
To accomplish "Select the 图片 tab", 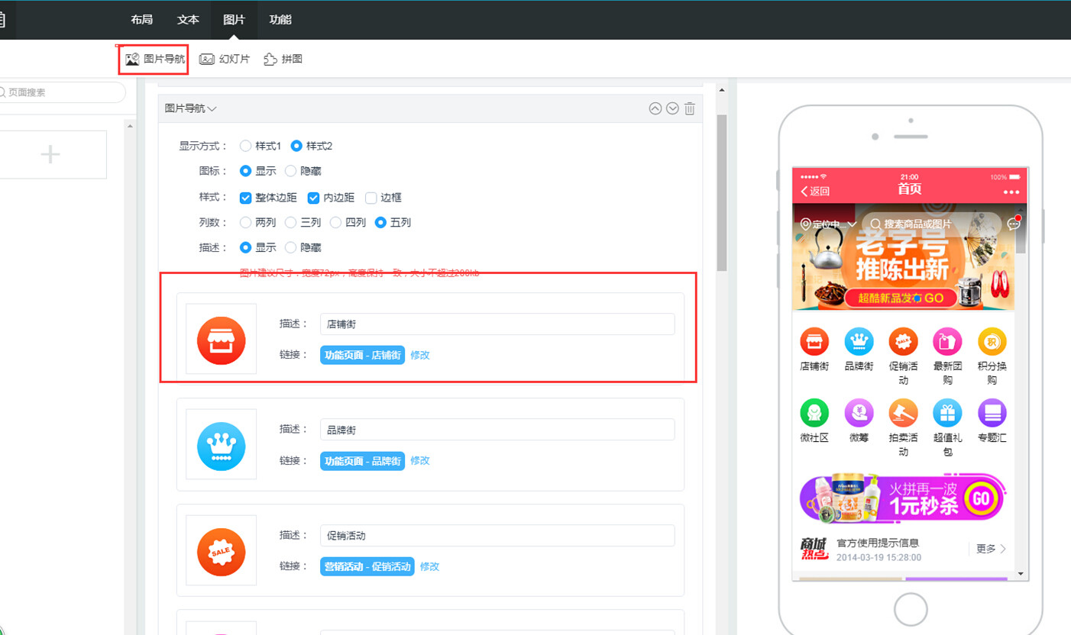I will [x=234, y=20].
